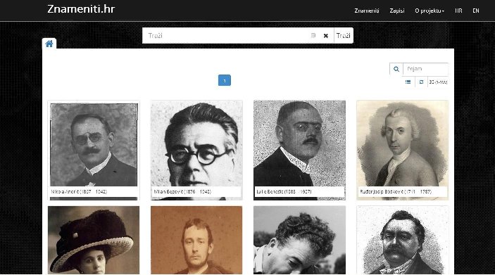495x275 pixels.
Task: Open the Milan Begović portrait
Action: (x=196, y=150)
